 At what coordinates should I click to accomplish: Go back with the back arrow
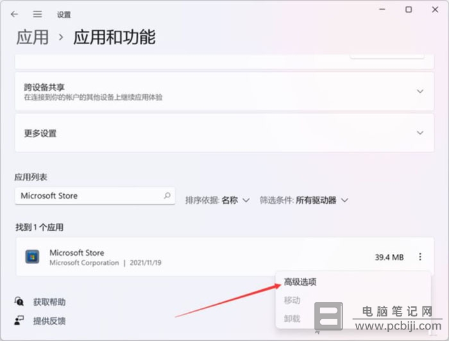(14, 14)
